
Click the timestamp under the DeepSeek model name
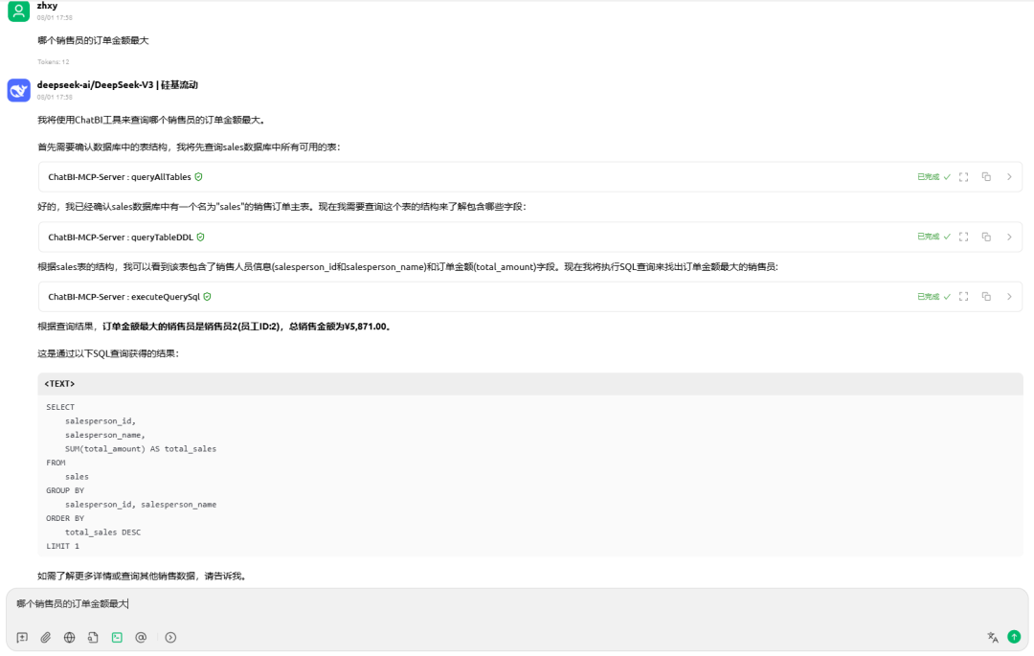pos(55,97)
